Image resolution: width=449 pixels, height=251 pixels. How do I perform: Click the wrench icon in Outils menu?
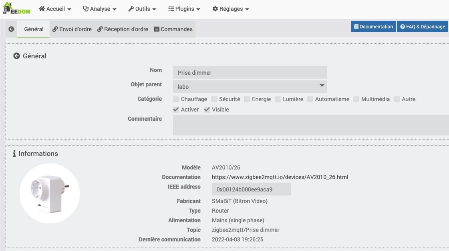coord(131,9)
